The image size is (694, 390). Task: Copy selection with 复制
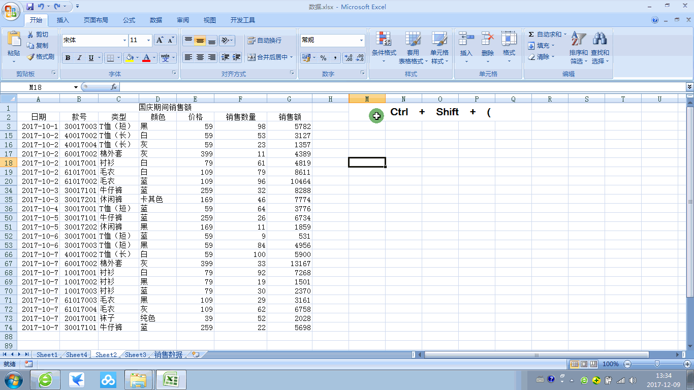38,46
